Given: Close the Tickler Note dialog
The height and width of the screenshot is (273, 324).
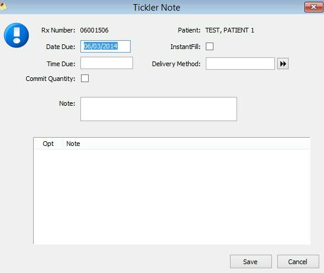Looking at the screenshot, I should [313, 7].
